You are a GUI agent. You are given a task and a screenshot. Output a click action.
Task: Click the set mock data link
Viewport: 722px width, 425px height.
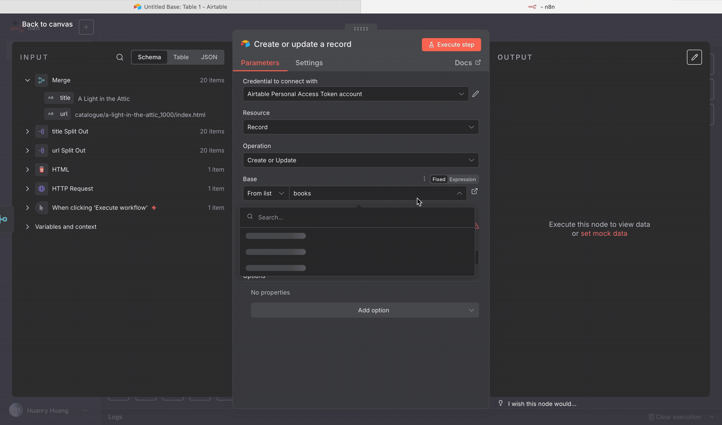click(x=604, y=233)
